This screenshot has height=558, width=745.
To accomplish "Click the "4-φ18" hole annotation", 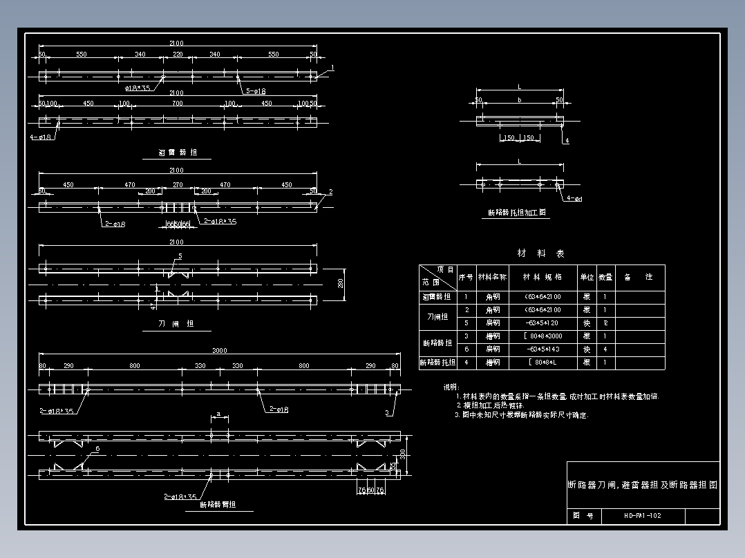I will 40,137.
